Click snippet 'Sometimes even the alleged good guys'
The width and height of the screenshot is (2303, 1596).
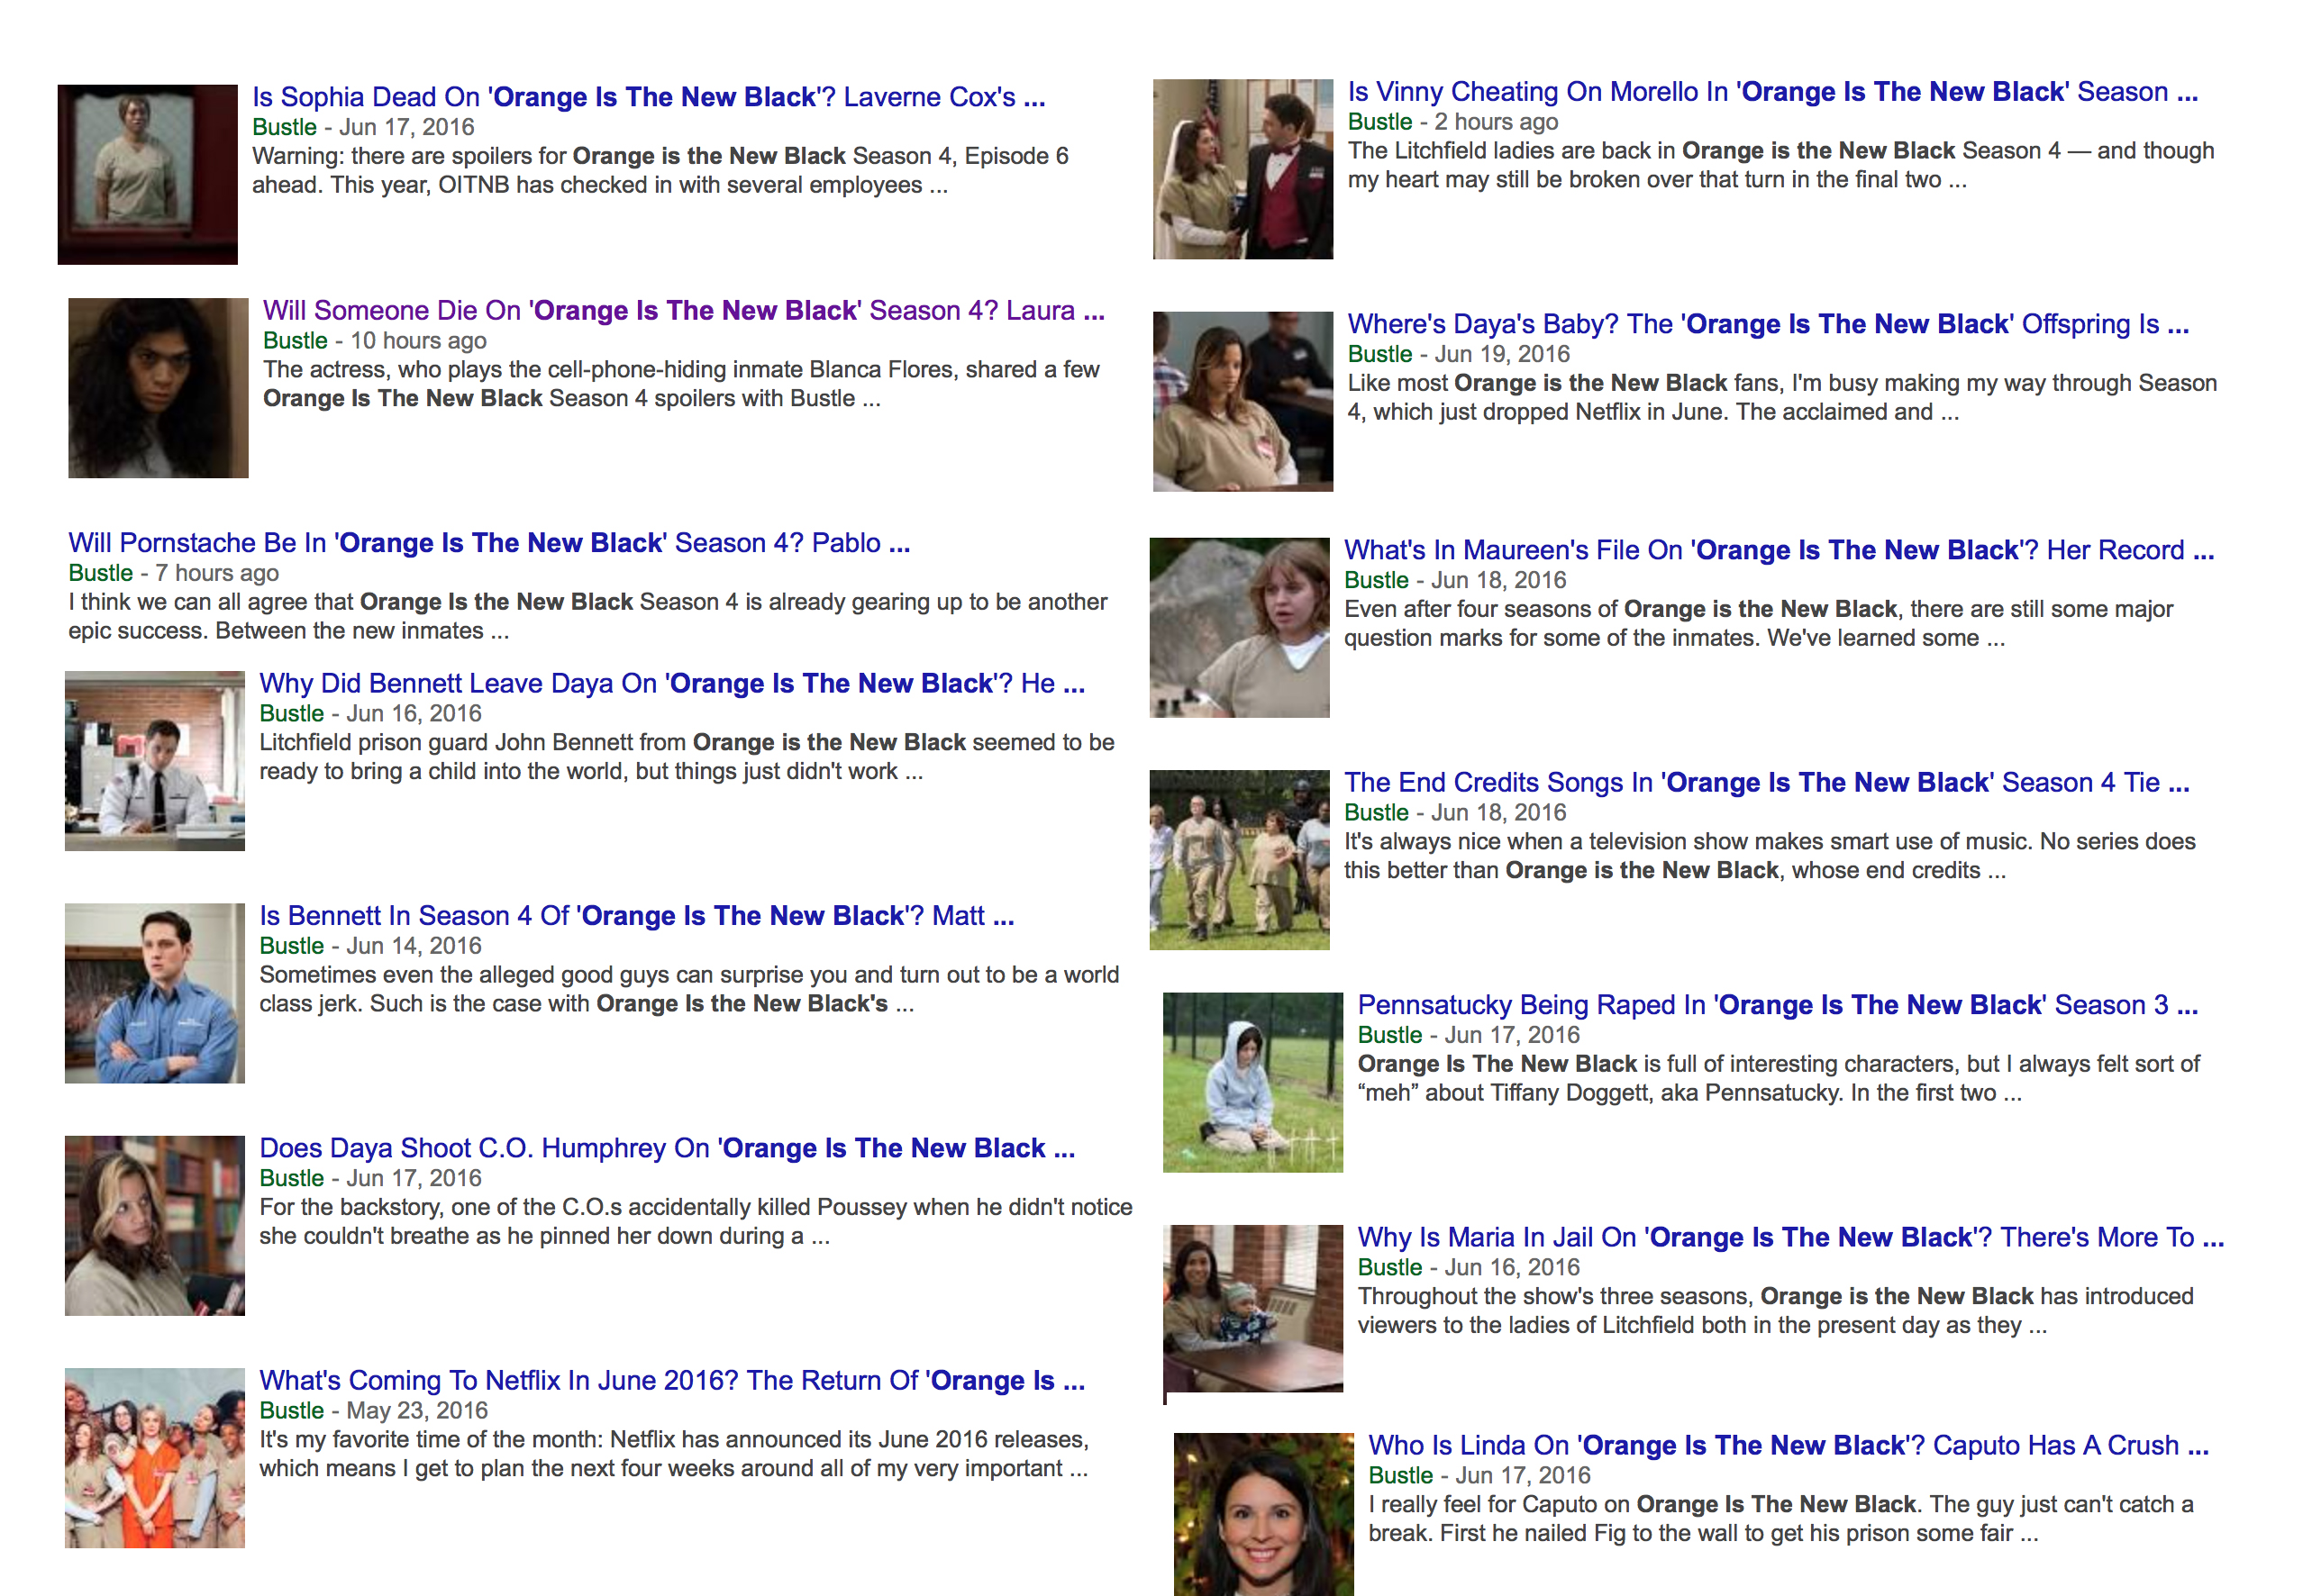(689, 990)
